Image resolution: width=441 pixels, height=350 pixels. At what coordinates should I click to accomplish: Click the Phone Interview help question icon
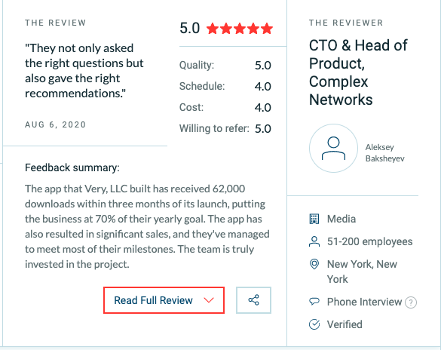click(x=411, y=302)
